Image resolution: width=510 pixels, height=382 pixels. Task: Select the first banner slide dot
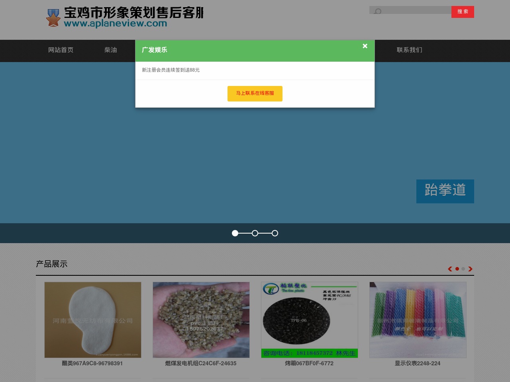[235, 233]
